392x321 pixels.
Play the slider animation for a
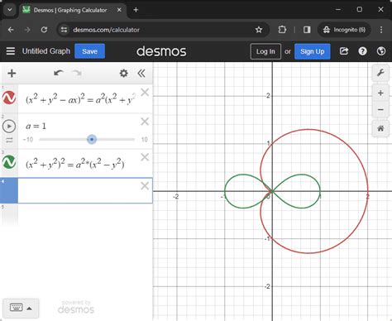(9, 127)
